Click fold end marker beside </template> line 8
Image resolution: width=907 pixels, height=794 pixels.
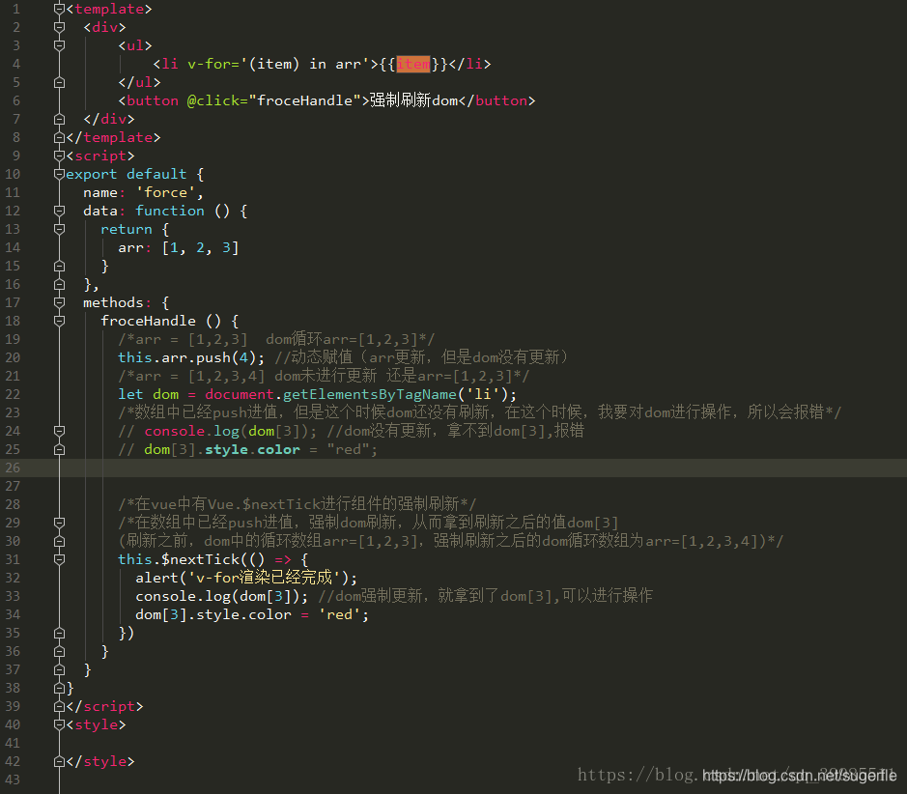coord(59,137)
